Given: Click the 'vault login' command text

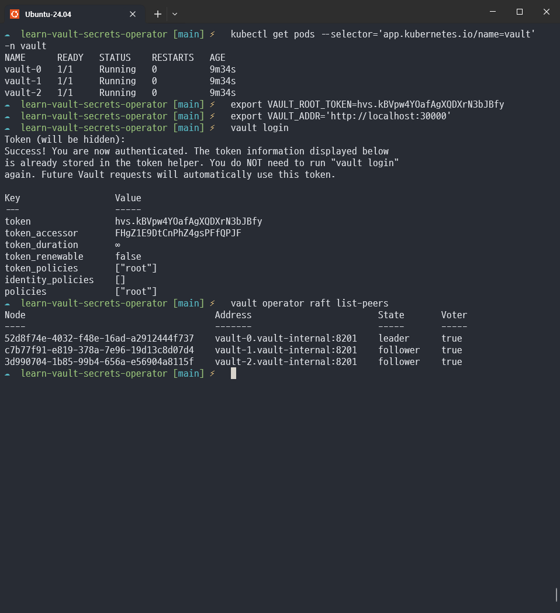Looking at the screenshot, I should click(x=260, y=128).
